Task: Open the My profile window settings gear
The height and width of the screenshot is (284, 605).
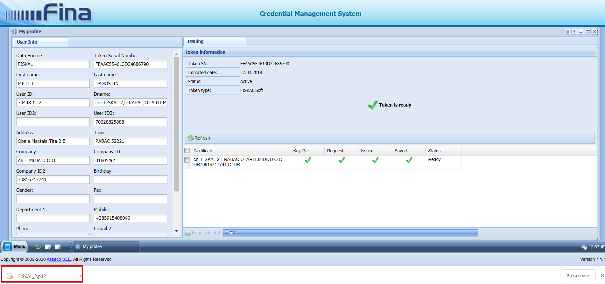Action: coord(567,31)
